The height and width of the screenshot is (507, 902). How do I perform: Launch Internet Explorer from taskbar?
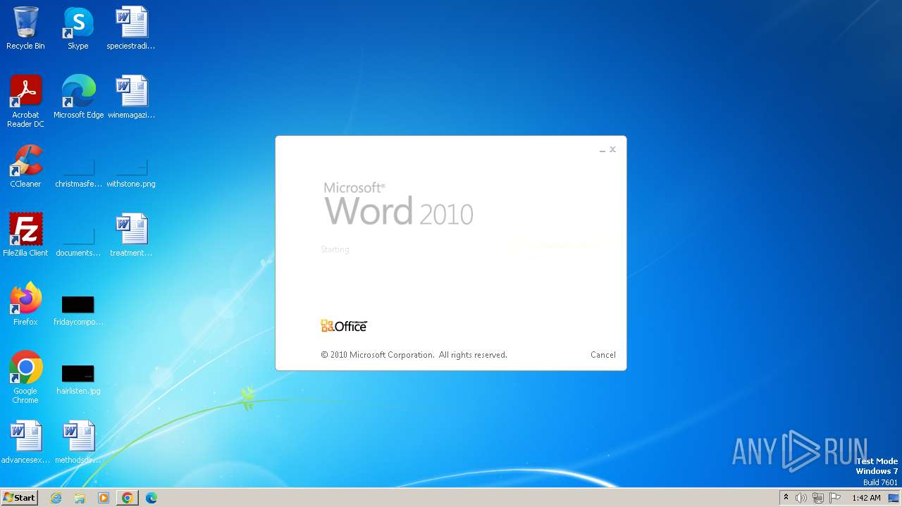click(56, 498)
